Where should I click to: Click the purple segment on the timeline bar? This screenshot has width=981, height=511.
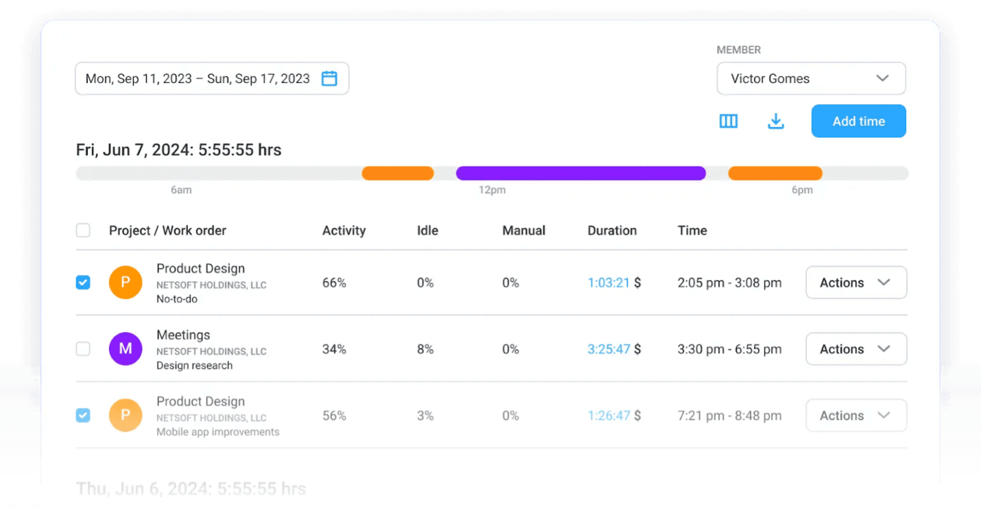(x=580, y=174)
